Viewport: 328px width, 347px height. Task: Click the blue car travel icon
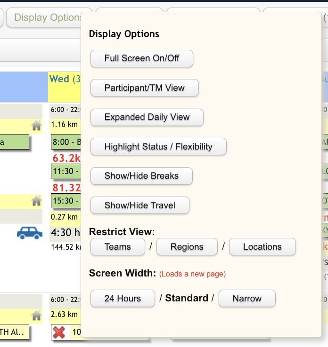pyautogui.click(x=30, y=233)
